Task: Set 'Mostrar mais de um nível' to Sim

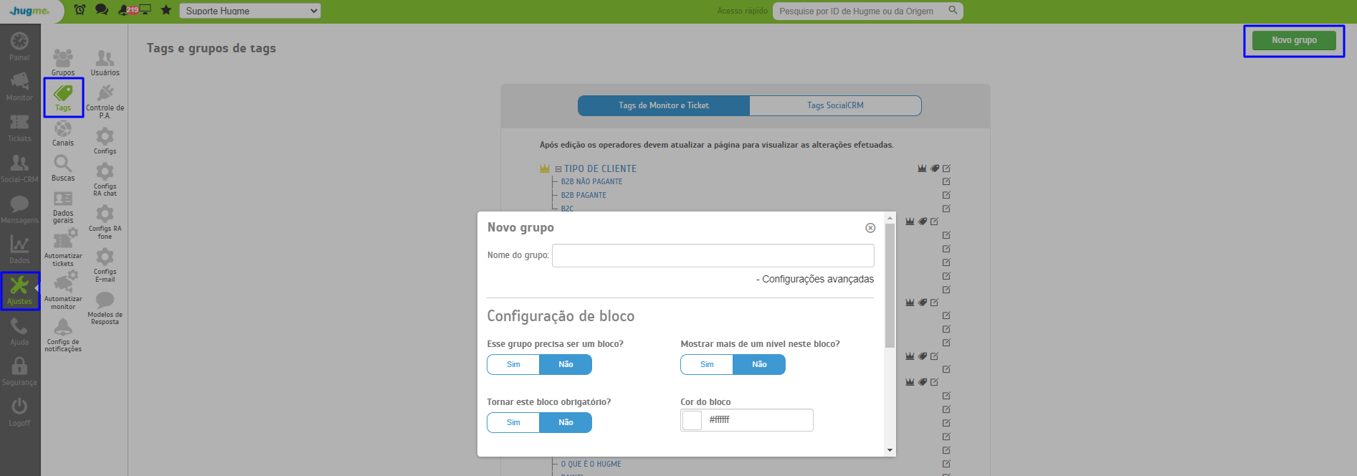Action: click(x=707, y=364)
